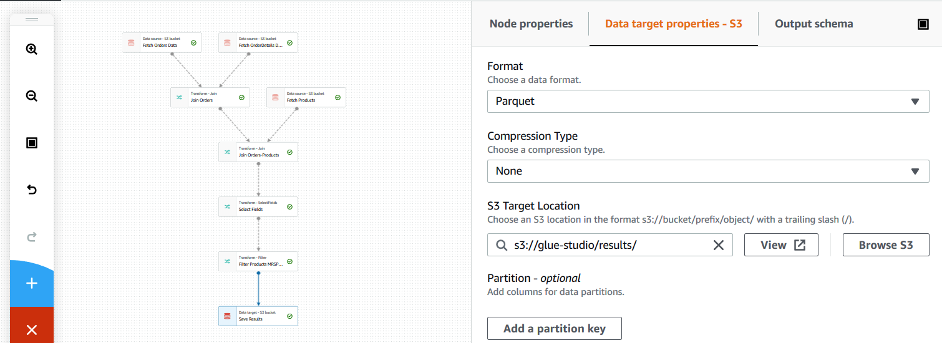Open the Compression Type dropdown
The height and width of the screenshot is (343, 942).
click(x=708, y=171)
